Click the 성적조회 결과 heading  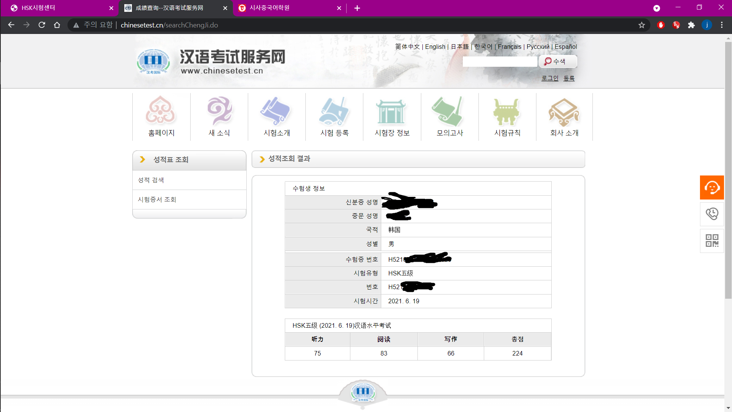(289, 159)
